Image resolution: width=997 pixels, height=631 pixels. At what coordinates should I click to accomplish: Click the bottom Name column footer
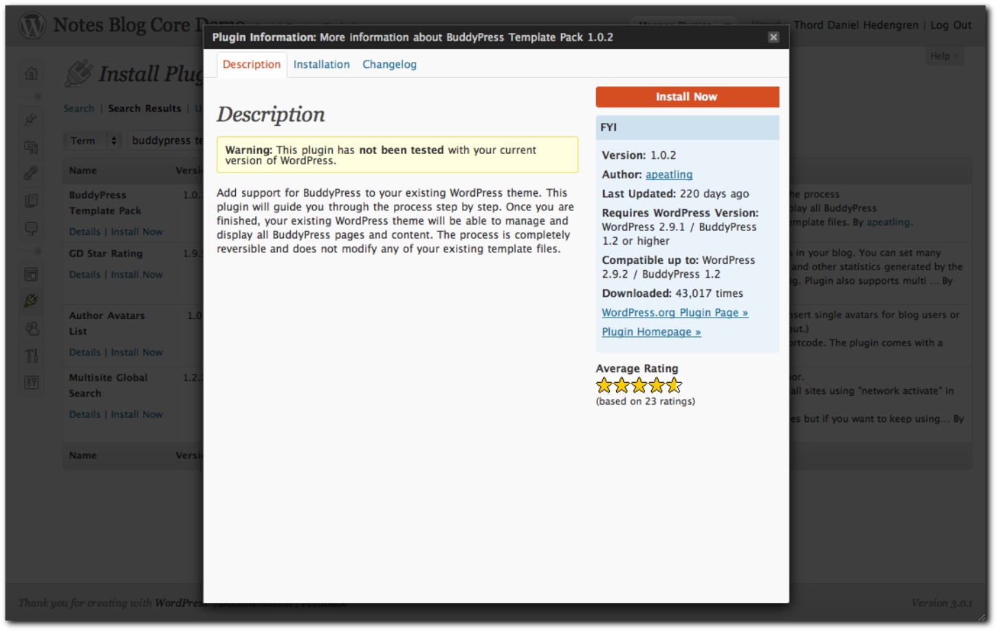click(x=83, y=456)
